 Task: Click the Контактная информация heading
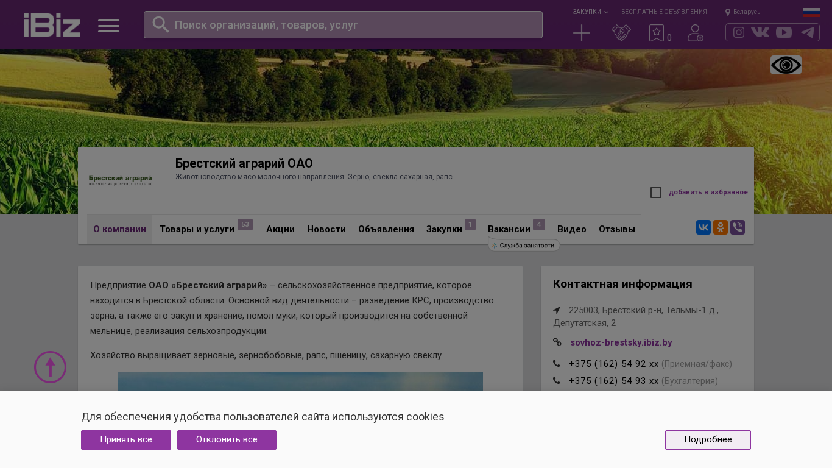622,284
